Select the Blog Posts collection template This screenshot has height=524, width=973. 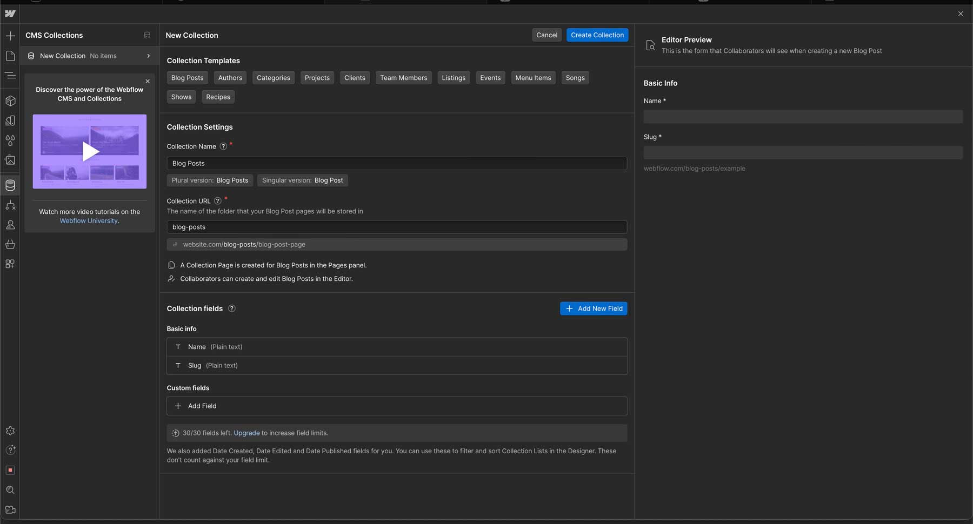point(186,77)
